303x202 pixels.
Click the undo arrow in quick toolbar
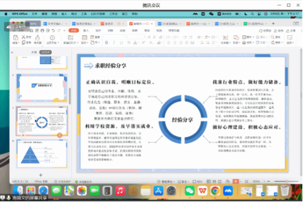[53, 30]
